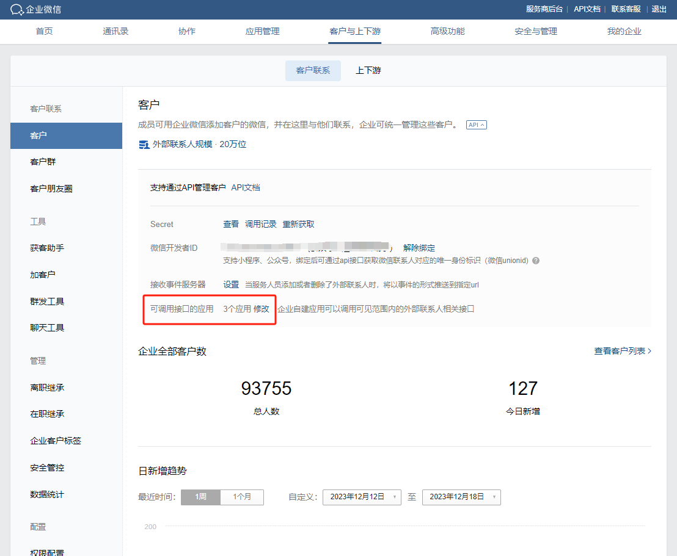The width and height of the screenshot is (677, 556).
Task: Open the end date 2023年12月18日 dropdown
Action: click(461, 497)
